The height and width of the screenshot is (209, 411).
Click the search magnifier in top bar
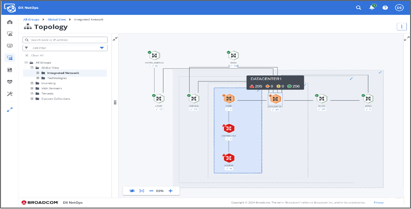click(359, 7)
